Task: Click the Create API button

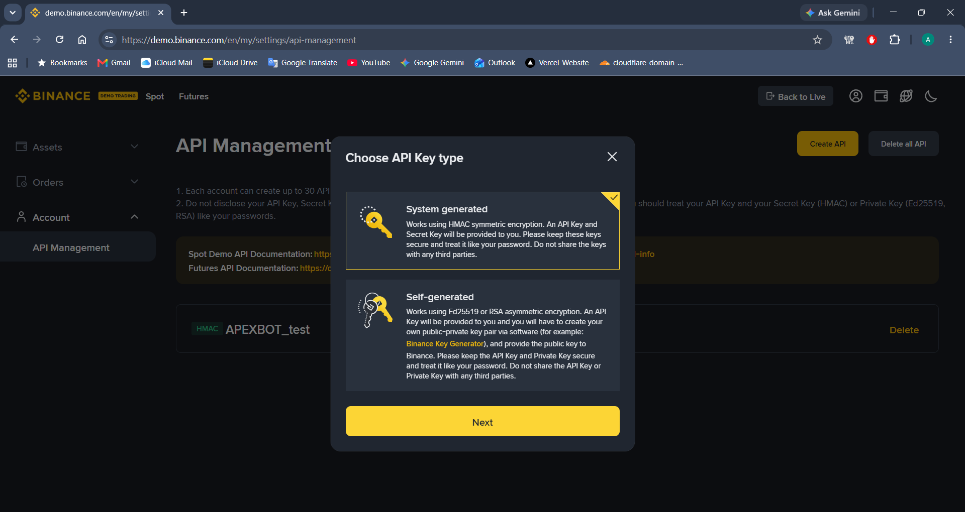Action: (827, 144)
